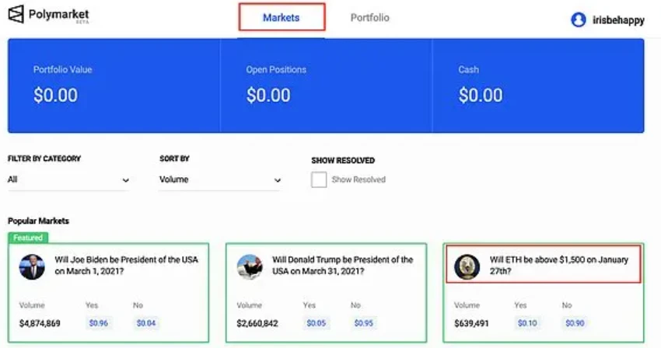Screen dimensions: 661x348
Task: Click the irisbehappy username
Action: point(618,21)
